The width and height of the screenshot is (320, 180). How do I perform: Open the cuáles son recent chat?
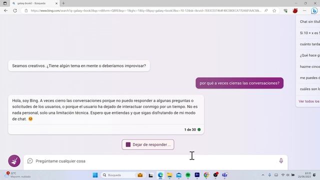point(309,89)
